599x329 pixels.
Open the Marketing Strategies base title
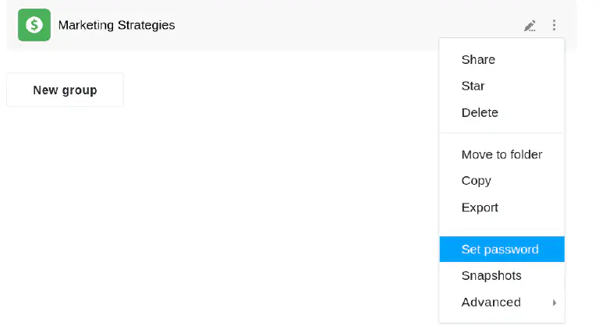coord(116,25)
